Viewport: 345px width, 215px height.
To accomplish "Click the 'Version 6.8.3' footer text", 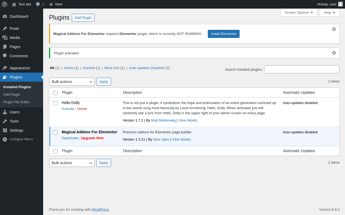I will (x=329, y=210).
